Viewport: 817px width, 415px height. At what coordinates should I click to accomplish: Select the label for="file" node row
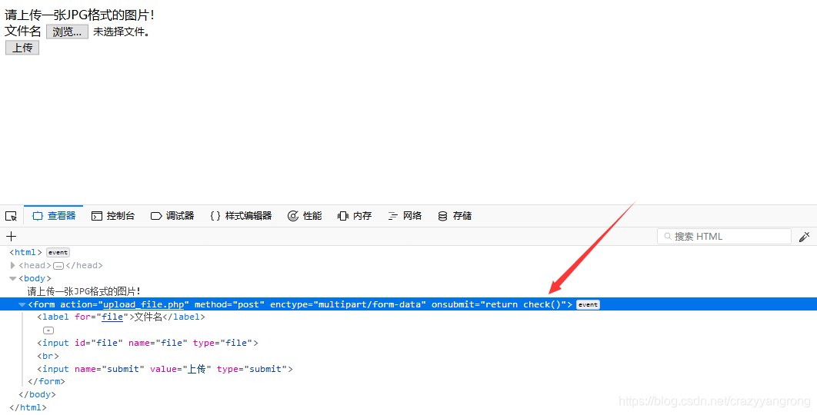coord(121,317)
